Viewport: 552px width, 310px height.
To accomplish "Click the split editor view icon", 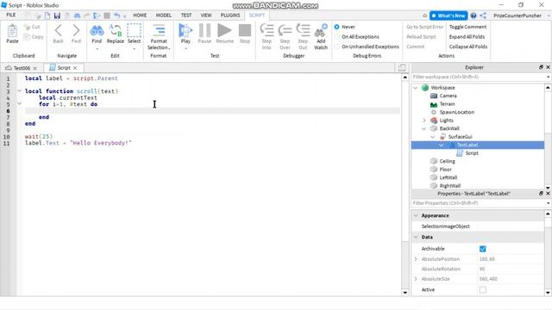I will pyautogui.click(x=402, y=68).
